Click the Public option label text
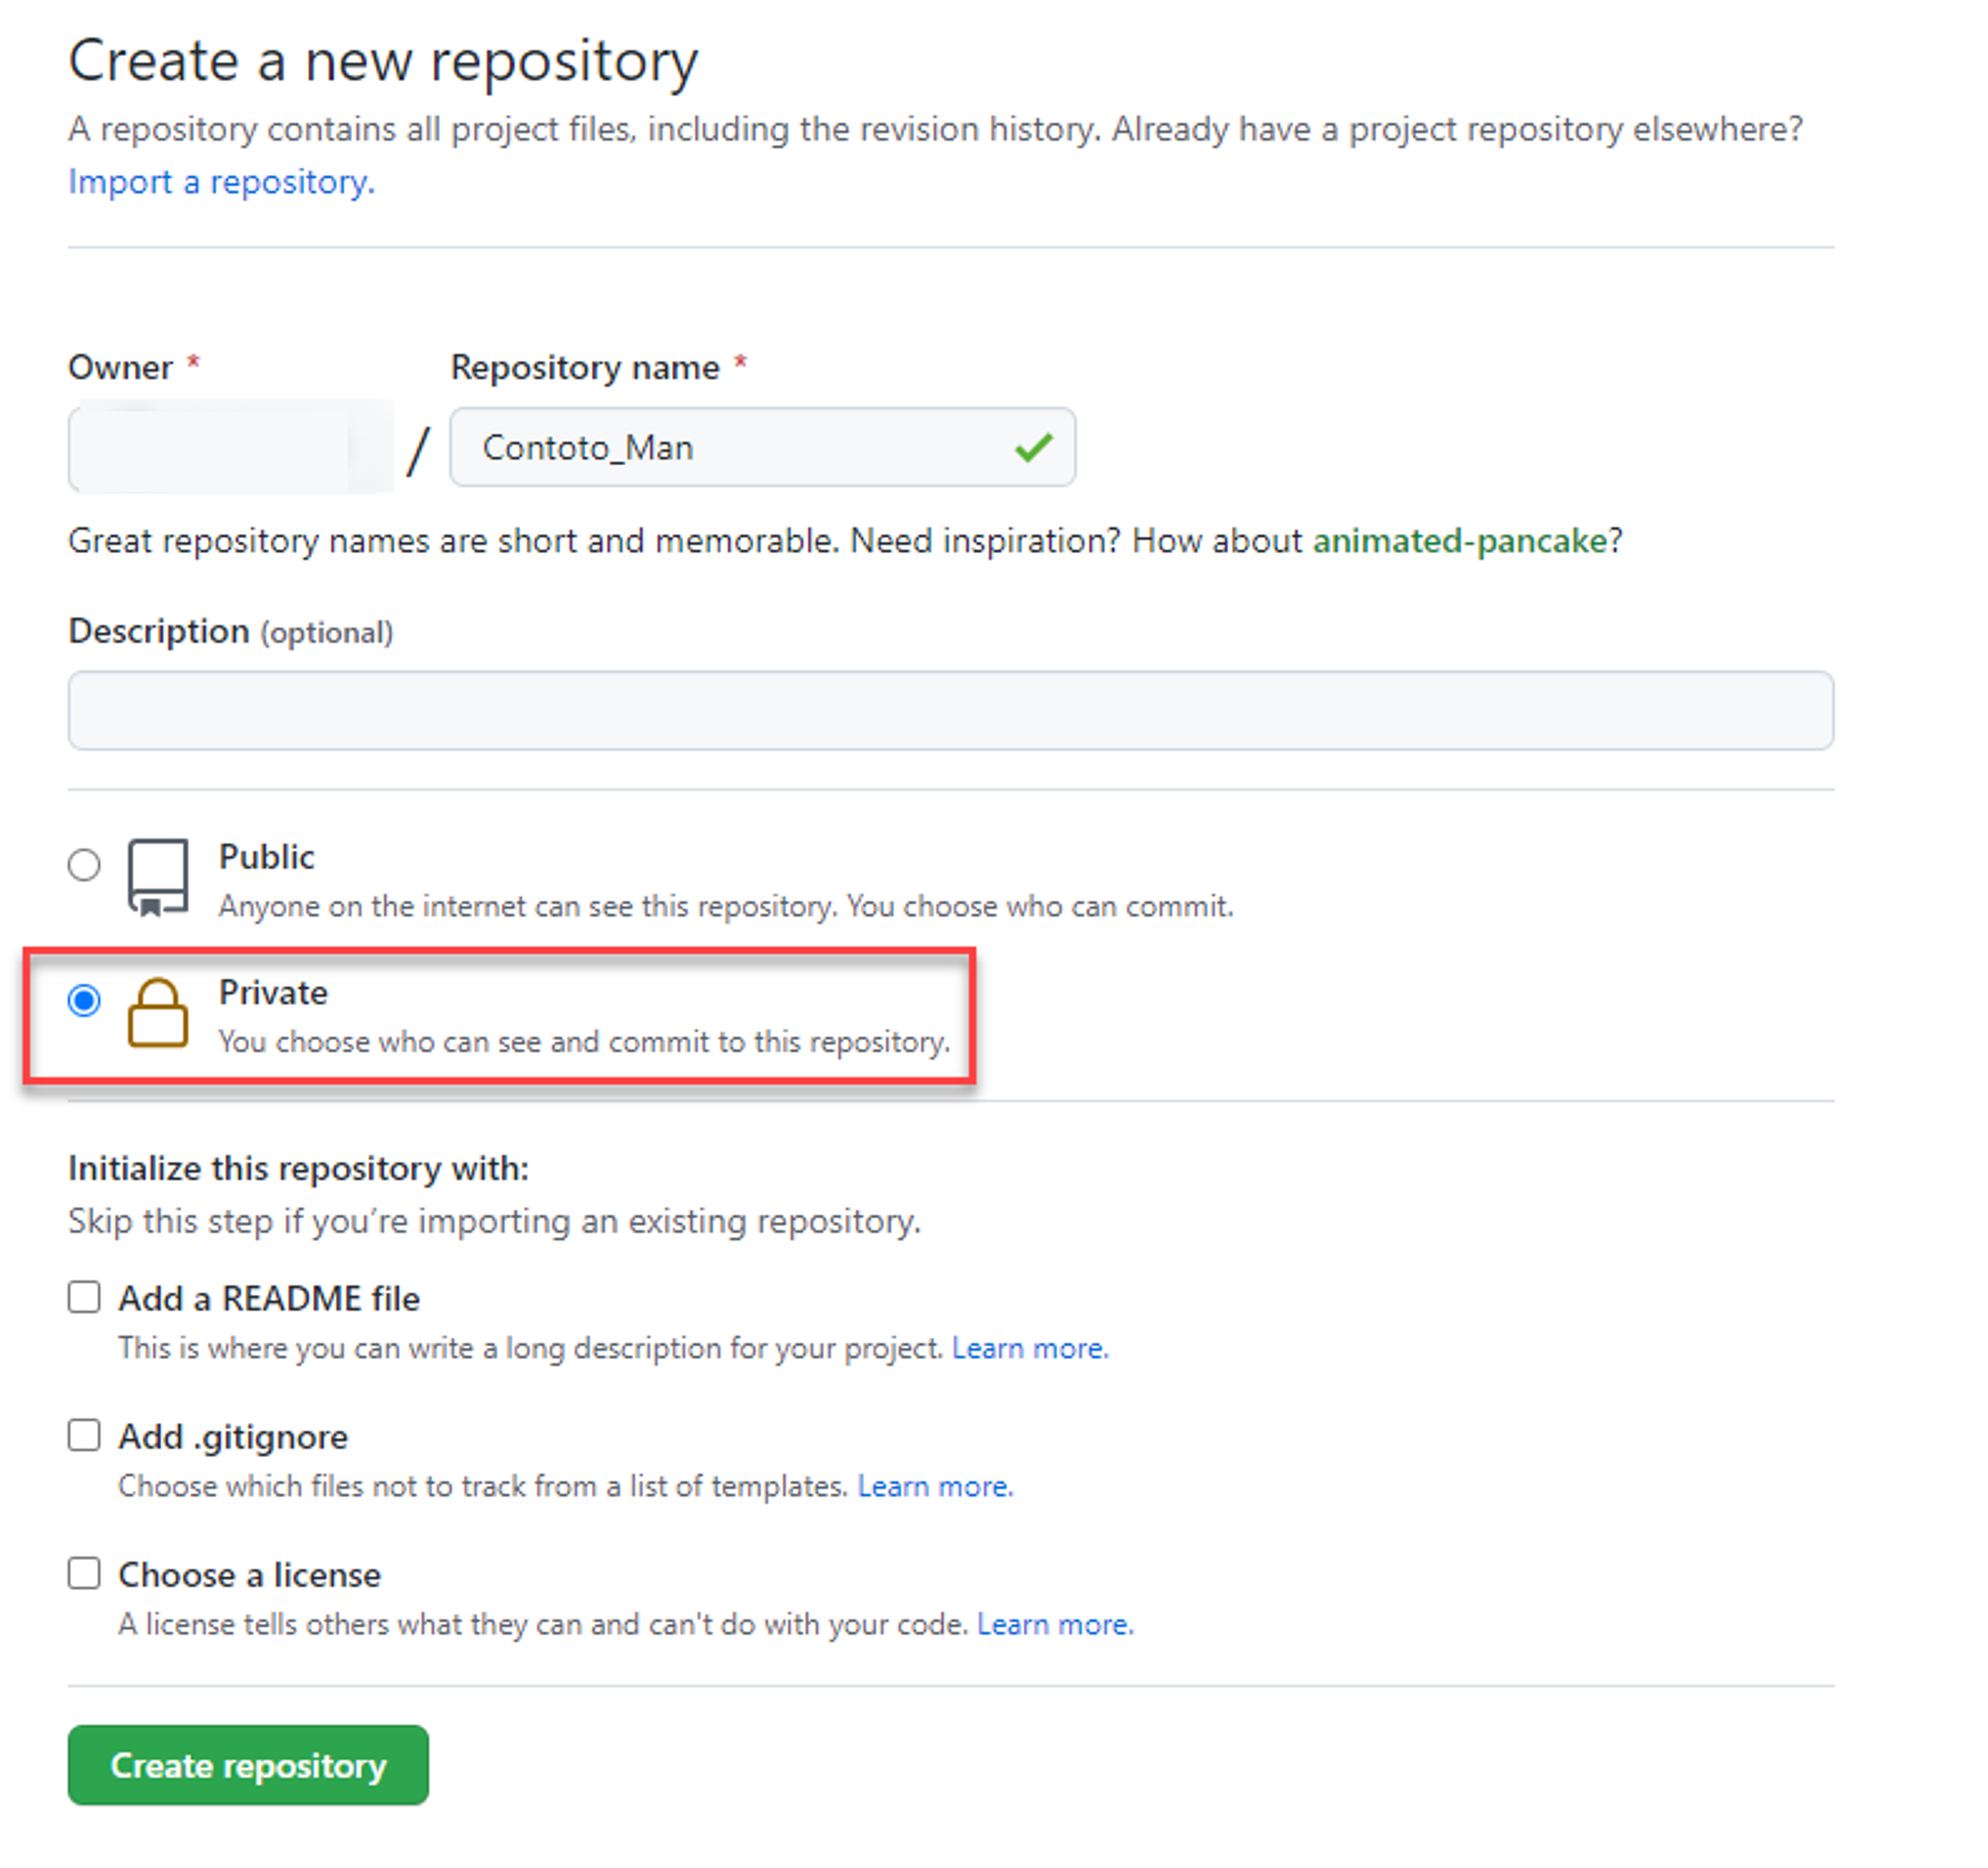The image size is (1988, 1868). pyautogui.click(x=266, y=857)
